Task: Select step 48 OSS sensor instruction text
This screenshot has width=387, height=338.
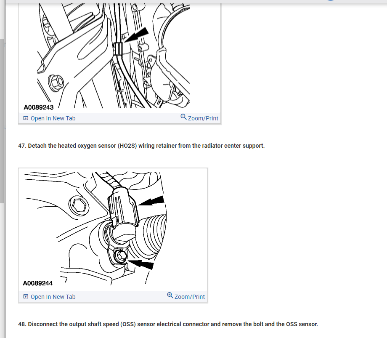Action: click(168, 324)
